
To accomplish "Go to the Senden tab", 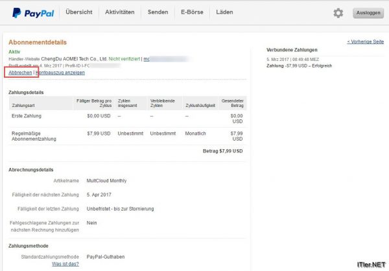I will [158, 12].
